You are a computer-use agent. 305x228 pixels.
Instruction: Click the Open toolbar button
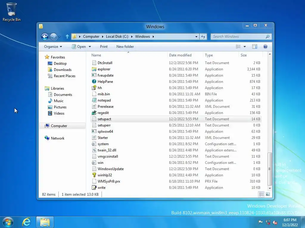click(79, 47)
